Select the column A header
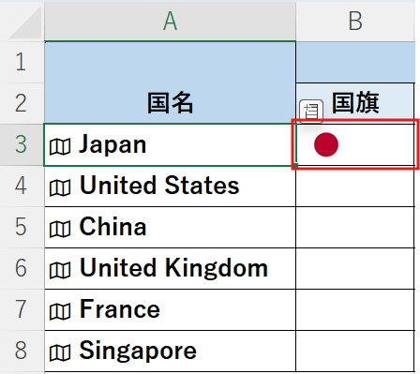This screenshot has height=374, width=420. 170,21
